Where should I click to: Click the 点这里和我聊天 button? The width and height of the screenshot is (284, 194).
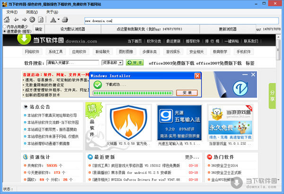pyautogui.click(x=151, y=29)
